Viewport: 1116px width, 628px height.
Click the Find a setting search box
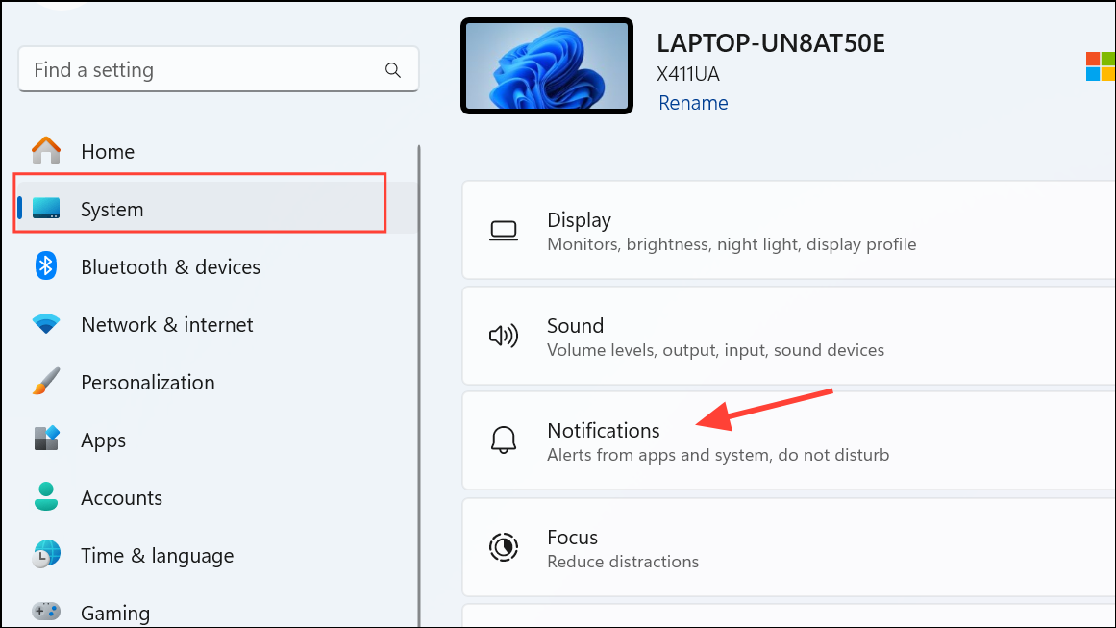coord(218,70)
